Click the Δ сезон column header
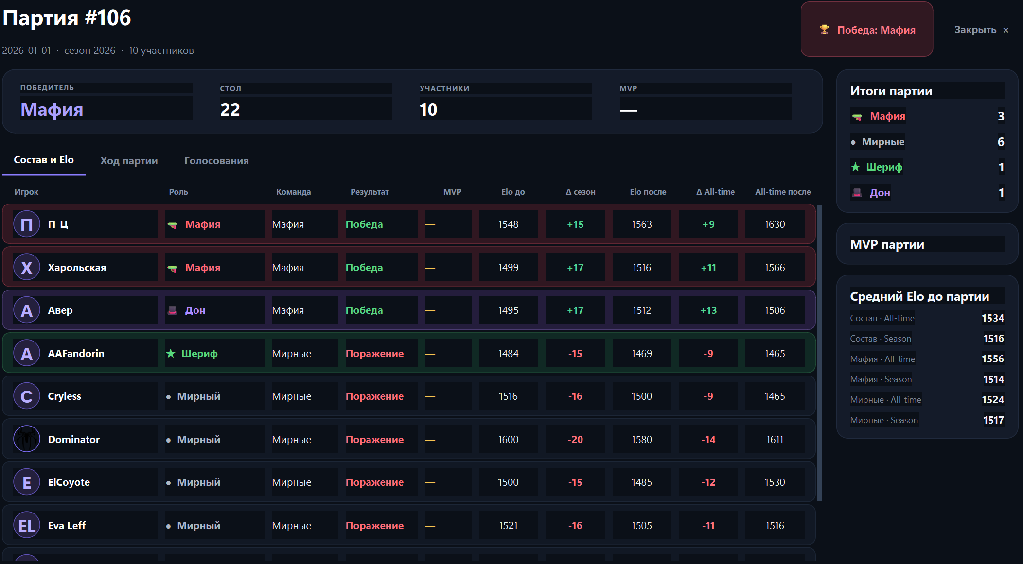1023x564 pixels. pyautogui.click(x=581, y=192)
